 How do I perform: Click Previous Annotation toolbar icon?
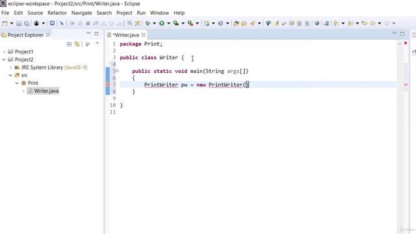[350, 23]
